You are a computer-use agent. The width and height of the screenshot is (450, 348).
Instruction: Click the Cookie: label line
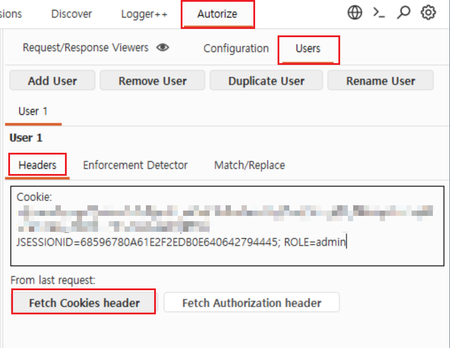pyautogui.click(x=34, y=197)
